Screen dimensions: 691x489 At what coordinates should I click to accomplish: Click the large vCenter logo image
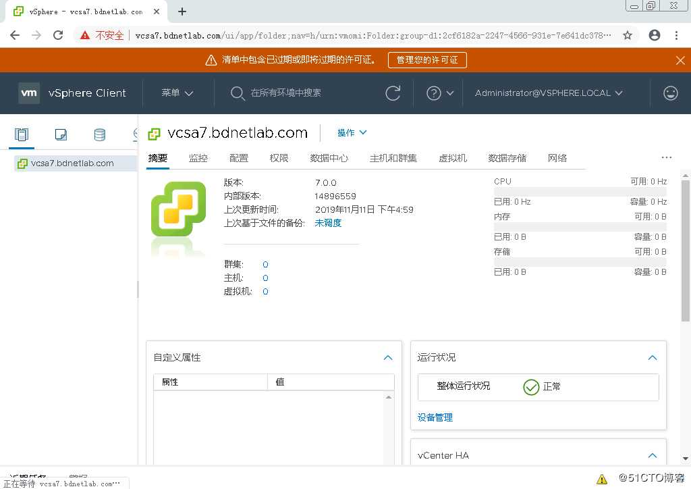pyautogui.click(x=178, y=209)
